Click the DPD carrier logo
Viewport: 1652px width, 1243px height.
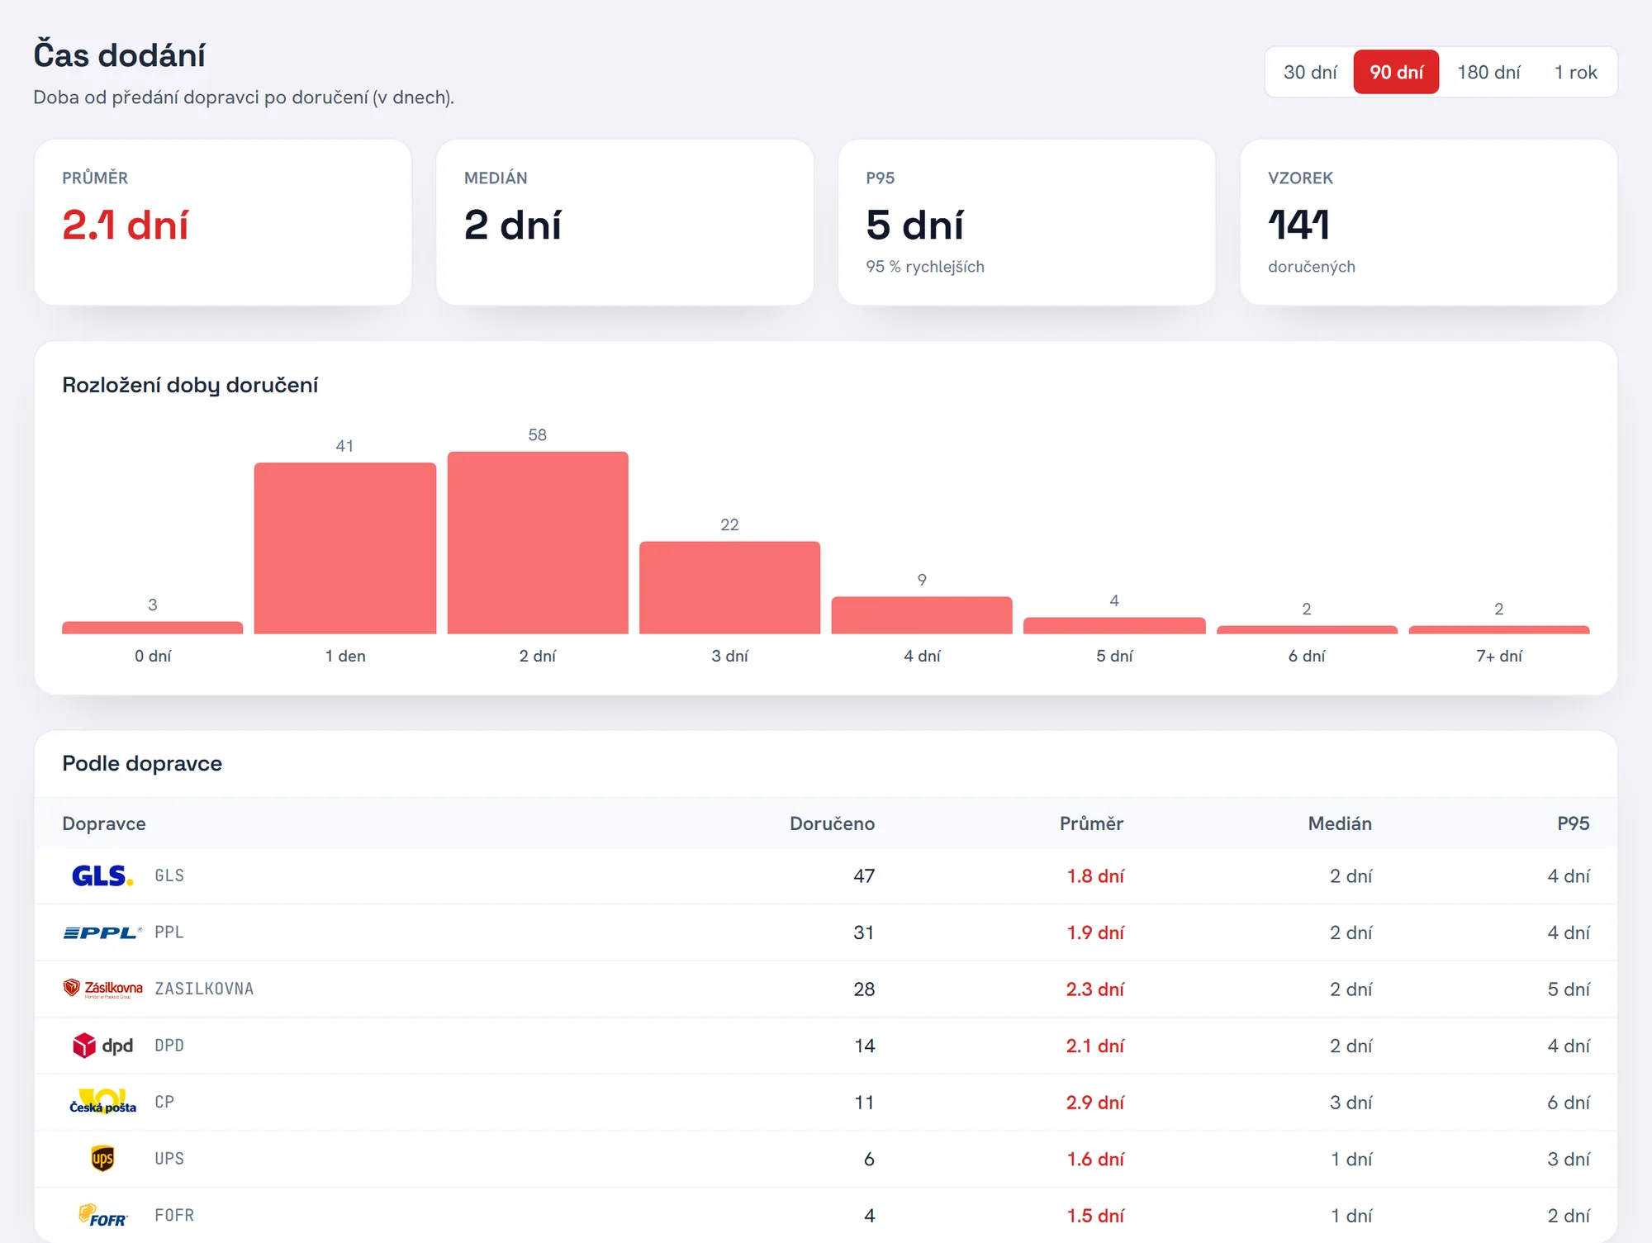point(102,1046)
